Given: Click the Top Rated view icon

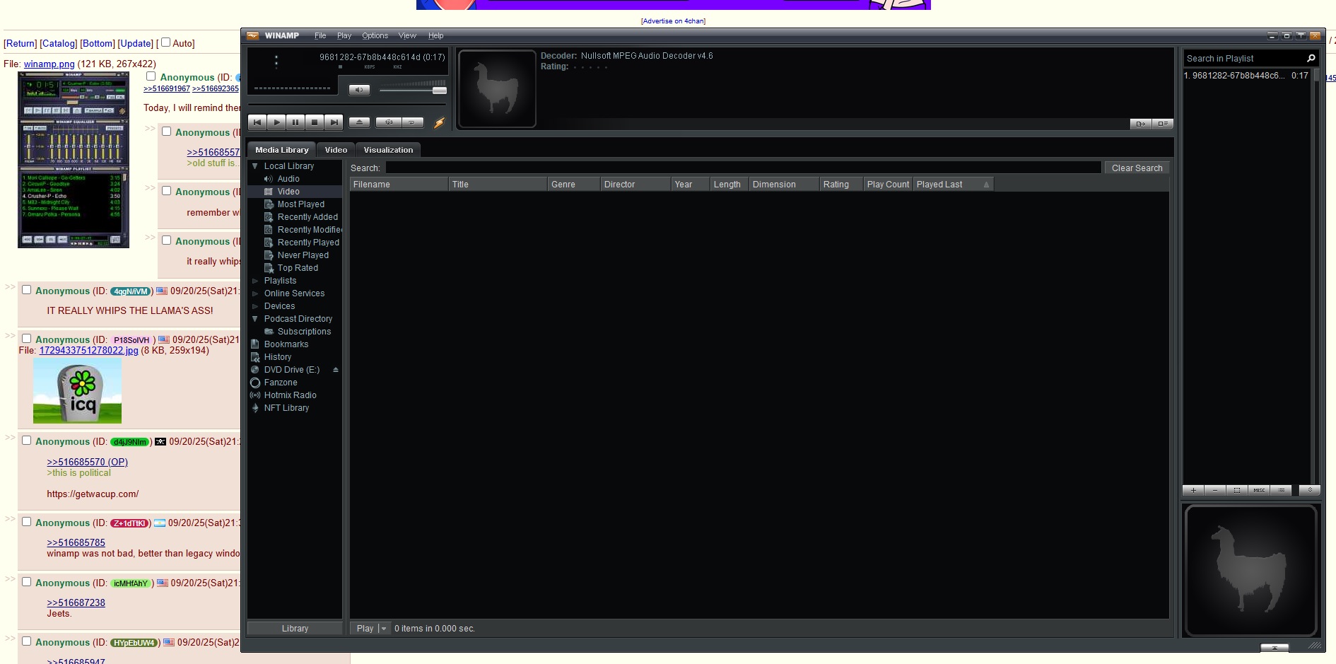Looking at the screenshot, I should click(269, 268).
